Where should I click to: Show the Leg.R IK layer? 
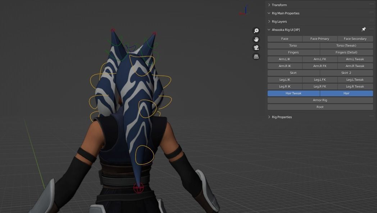click(x=285, y=87)
